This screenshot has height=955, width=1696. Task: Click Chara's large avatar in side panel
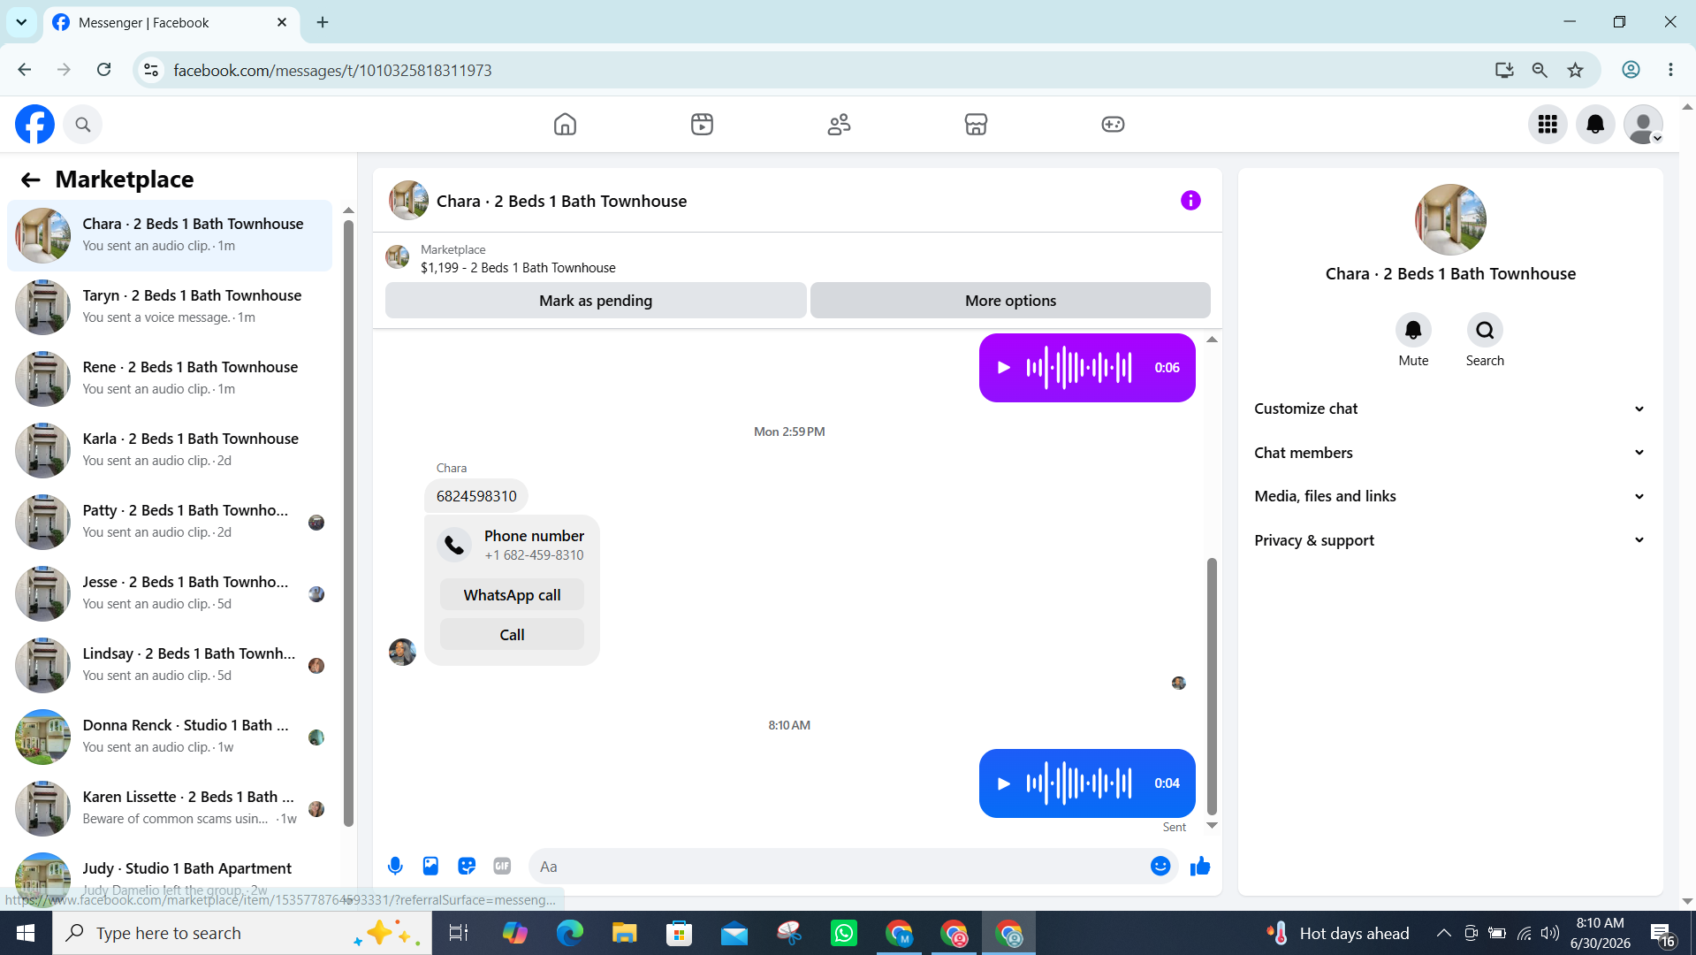pos(1450,220)
